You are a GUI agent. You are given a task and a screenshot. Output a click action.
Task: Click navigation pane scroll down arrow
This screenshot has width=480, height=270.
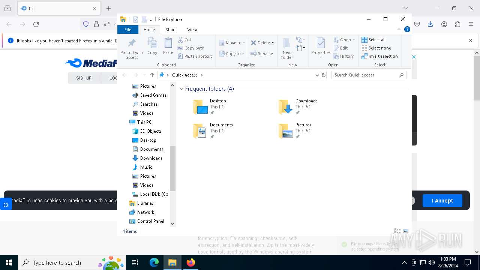[172, 224]
